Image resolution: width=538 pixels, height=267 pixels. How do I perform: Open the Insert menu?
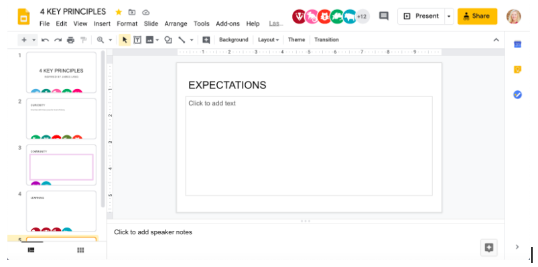click(103, 23)
